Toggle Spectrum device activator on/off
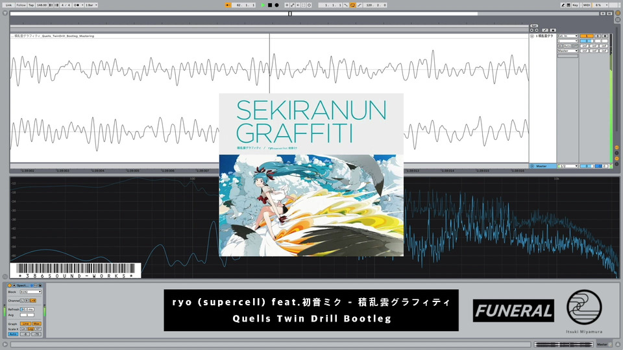The height and width of the screenshot is (350, 623). coord(10,286)
